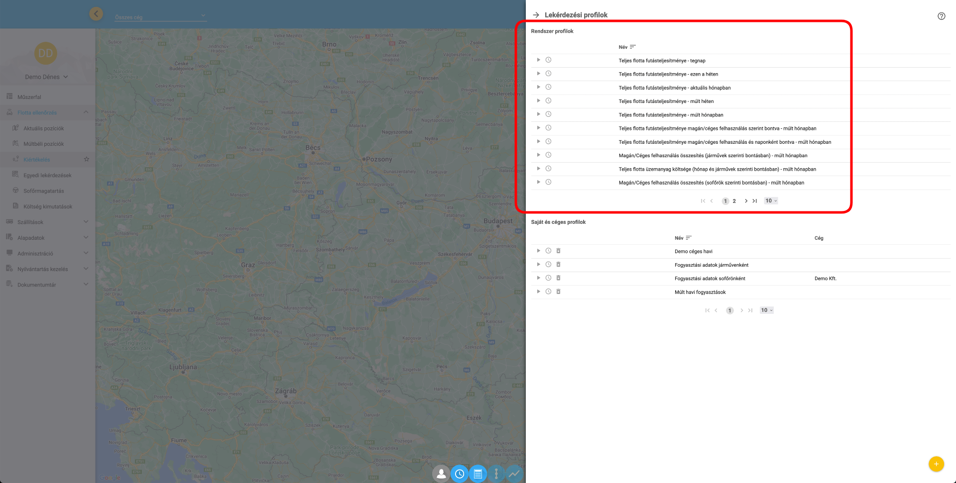The image size is (956, 483).
Task: Open schedule clock for 'Múlt havi fogyasztások'
Action: coord(548,292)
